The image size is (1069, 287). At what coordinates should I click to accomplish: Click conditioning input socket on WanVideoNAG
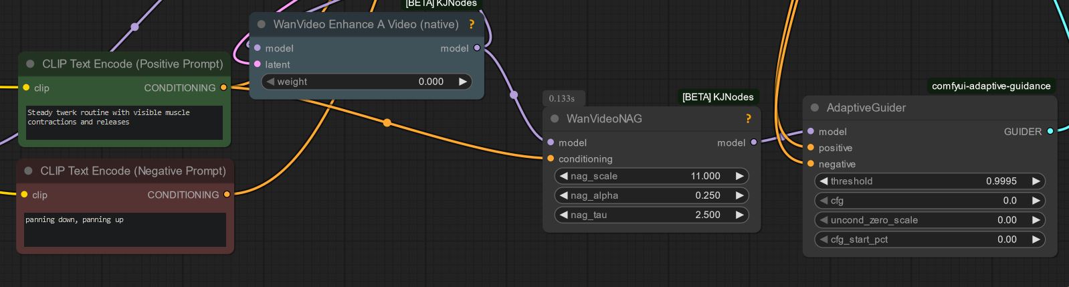pos(551,159)
